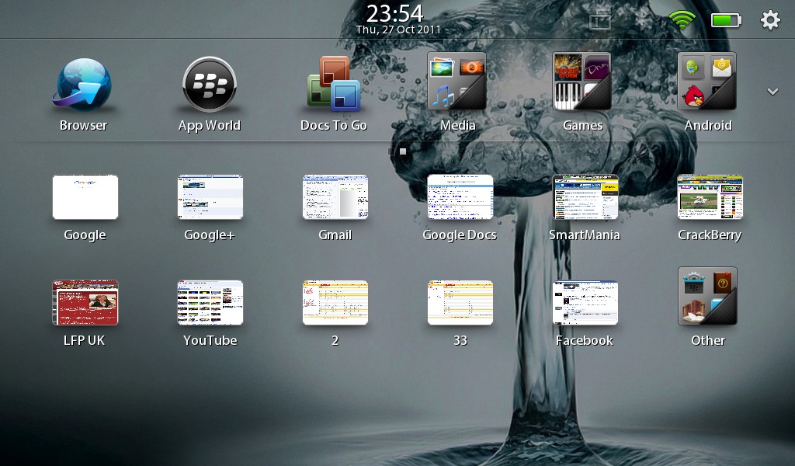Viewport: 795px width, 466px height.
Task: Open the SmartMania bookmark
Action: (585, 196)
